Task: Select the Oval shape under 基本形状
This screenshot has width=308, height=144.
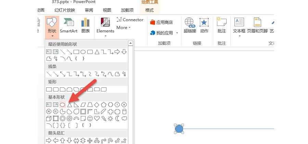Action: coord(63,105)
